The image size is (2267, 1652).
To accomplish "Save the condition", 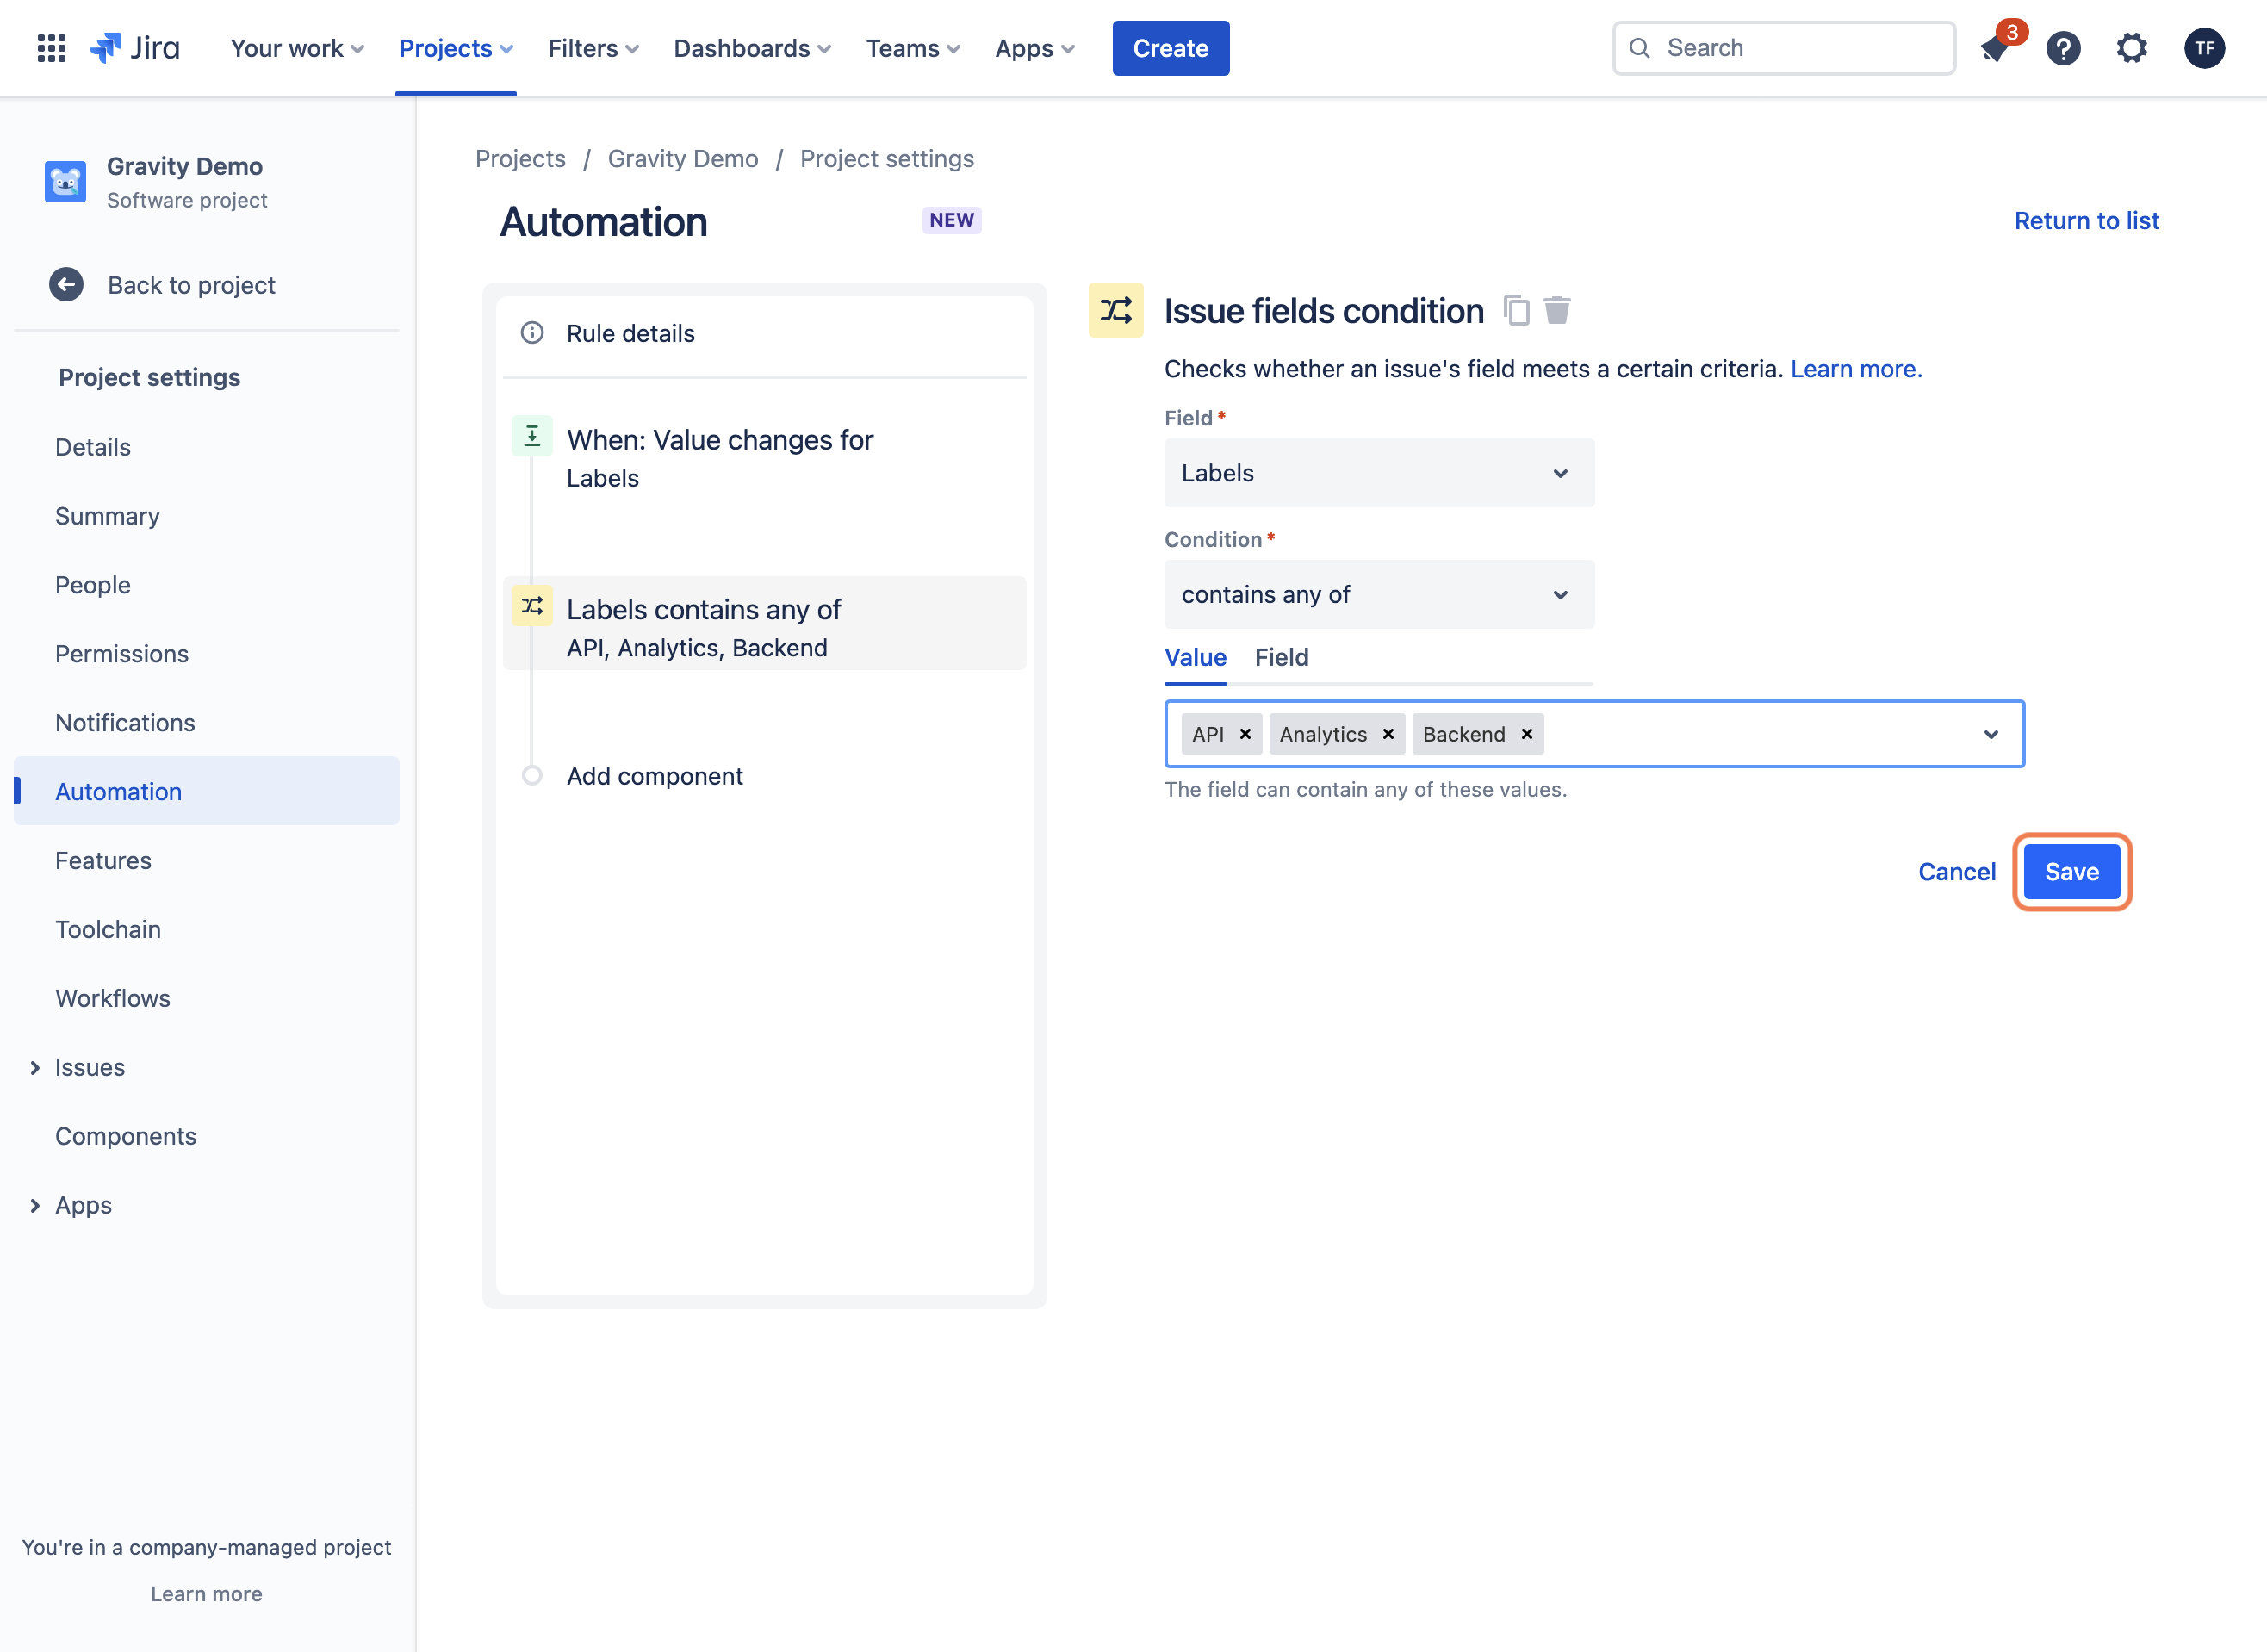I will coord(2071,872).
